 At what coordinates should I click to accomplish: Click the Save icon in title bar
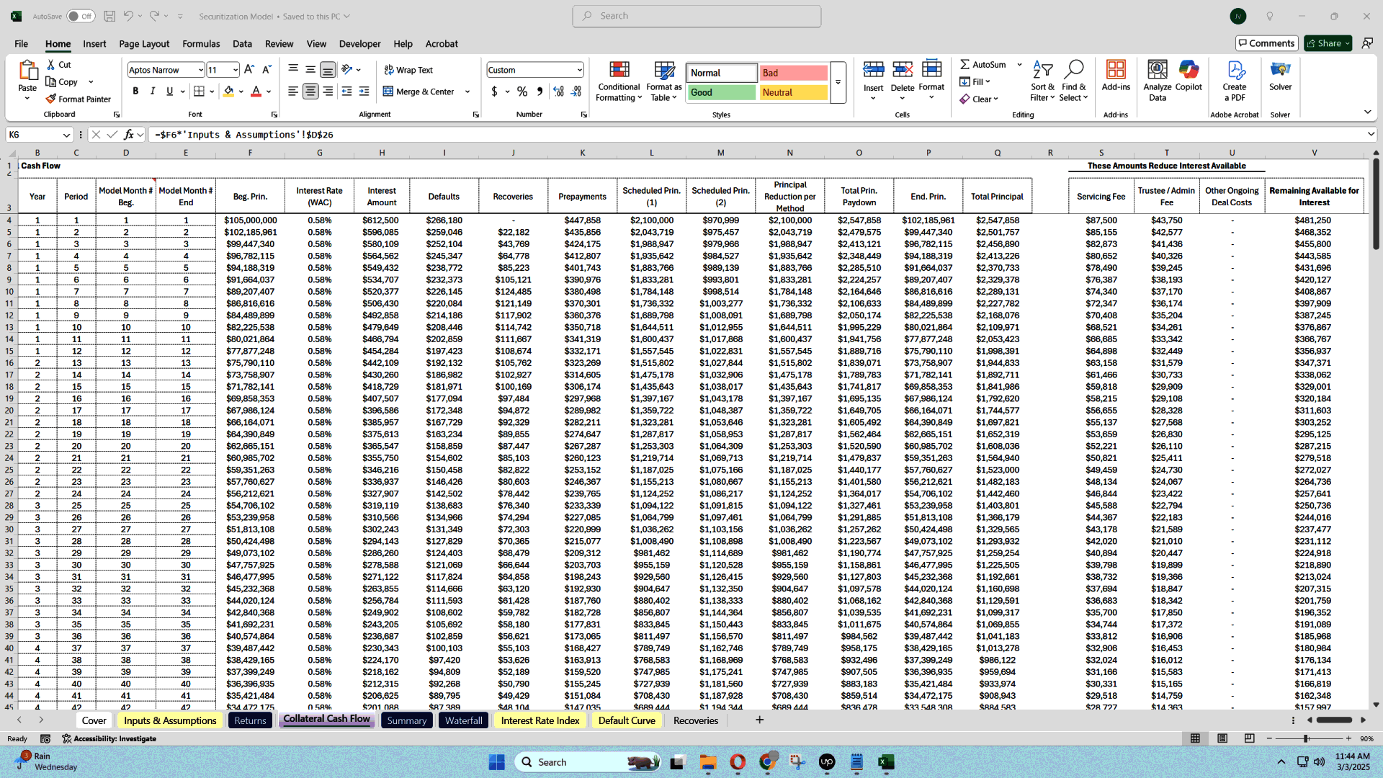click(109, 16)
